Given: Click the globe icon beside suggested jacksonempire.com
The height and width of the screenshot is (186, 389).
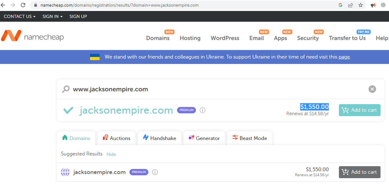Looking at the screenshot, I should tap(65, 172).
